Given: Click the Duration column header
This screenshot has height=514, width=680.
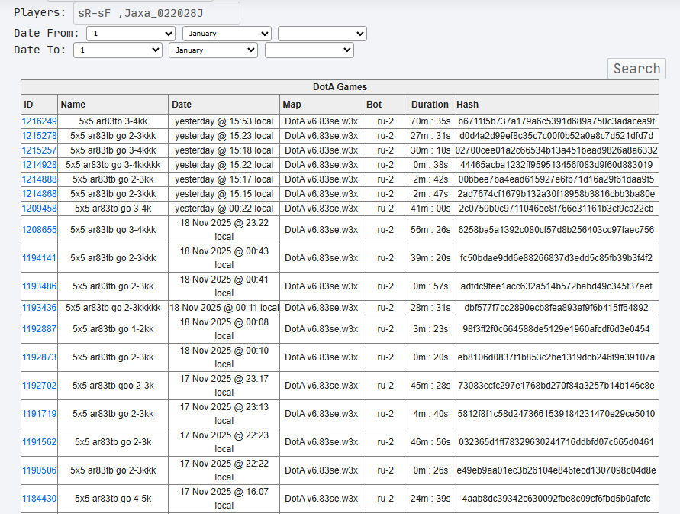Looking at the screenshot, I should coord(430,104).
